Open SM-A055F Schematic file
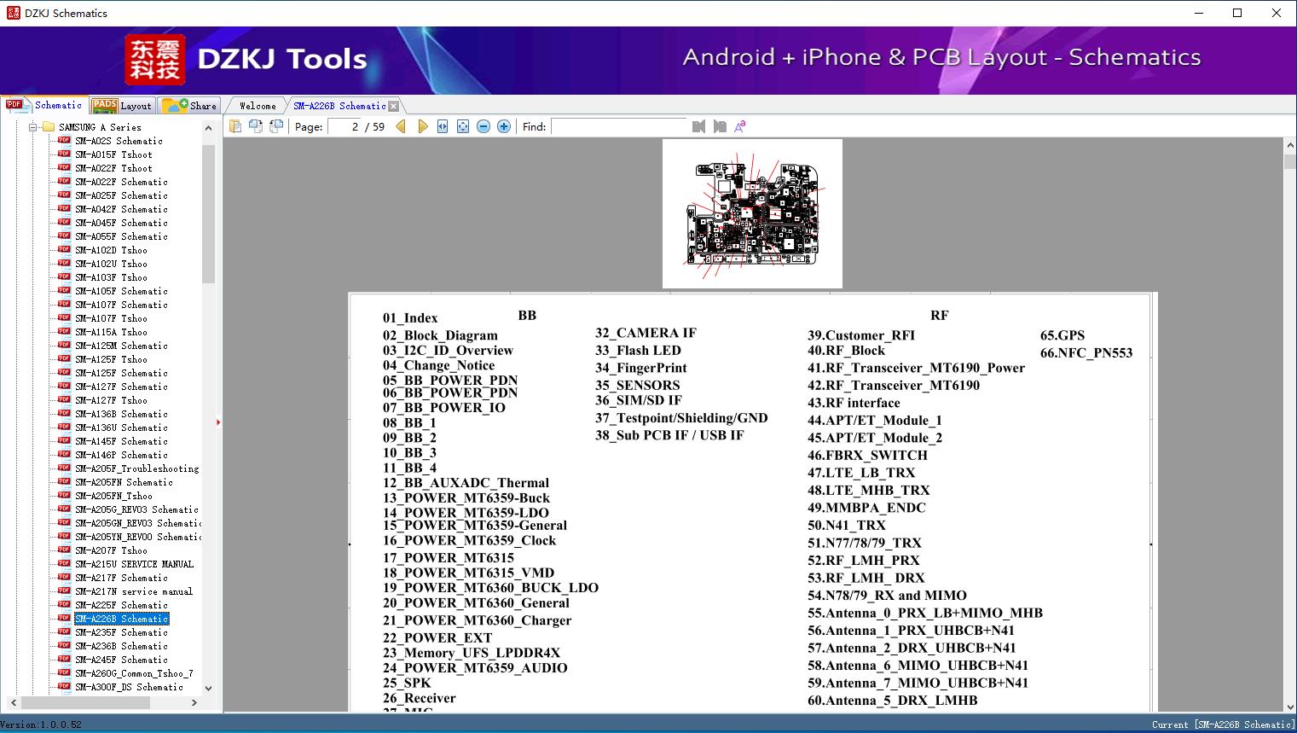Image resolution: width=1297 pixels, height=733 pixels. [121, 236]
